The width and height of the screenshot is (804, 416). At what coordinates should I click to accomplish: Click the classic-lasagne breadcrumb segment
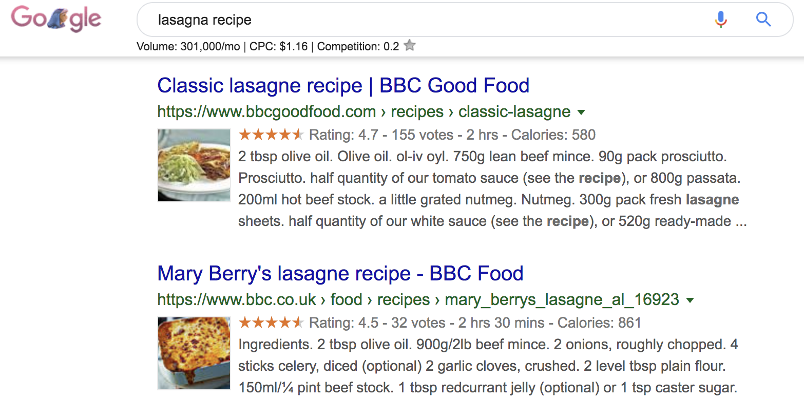514,111
